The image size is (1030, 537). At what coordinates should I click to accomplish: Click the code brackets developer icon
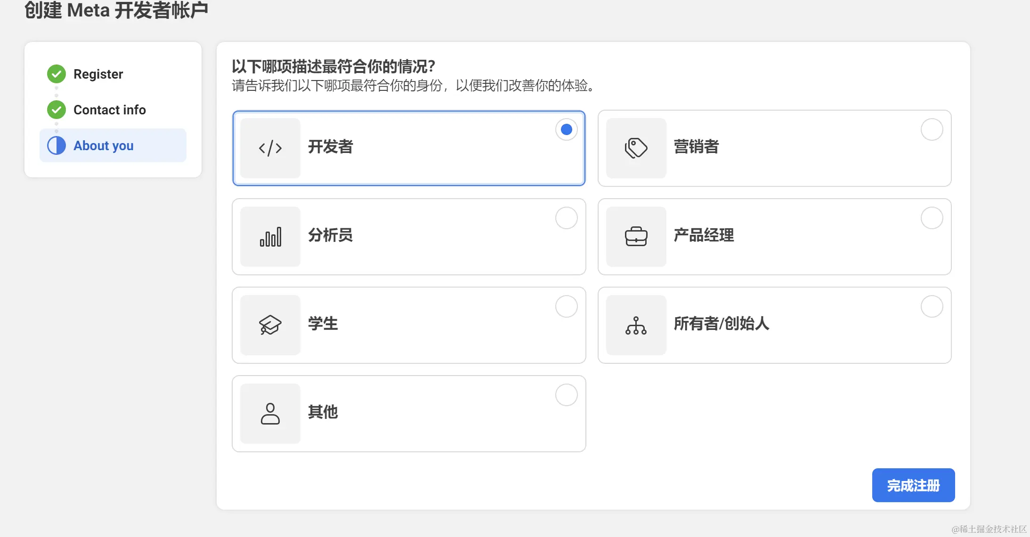[270, 148]
